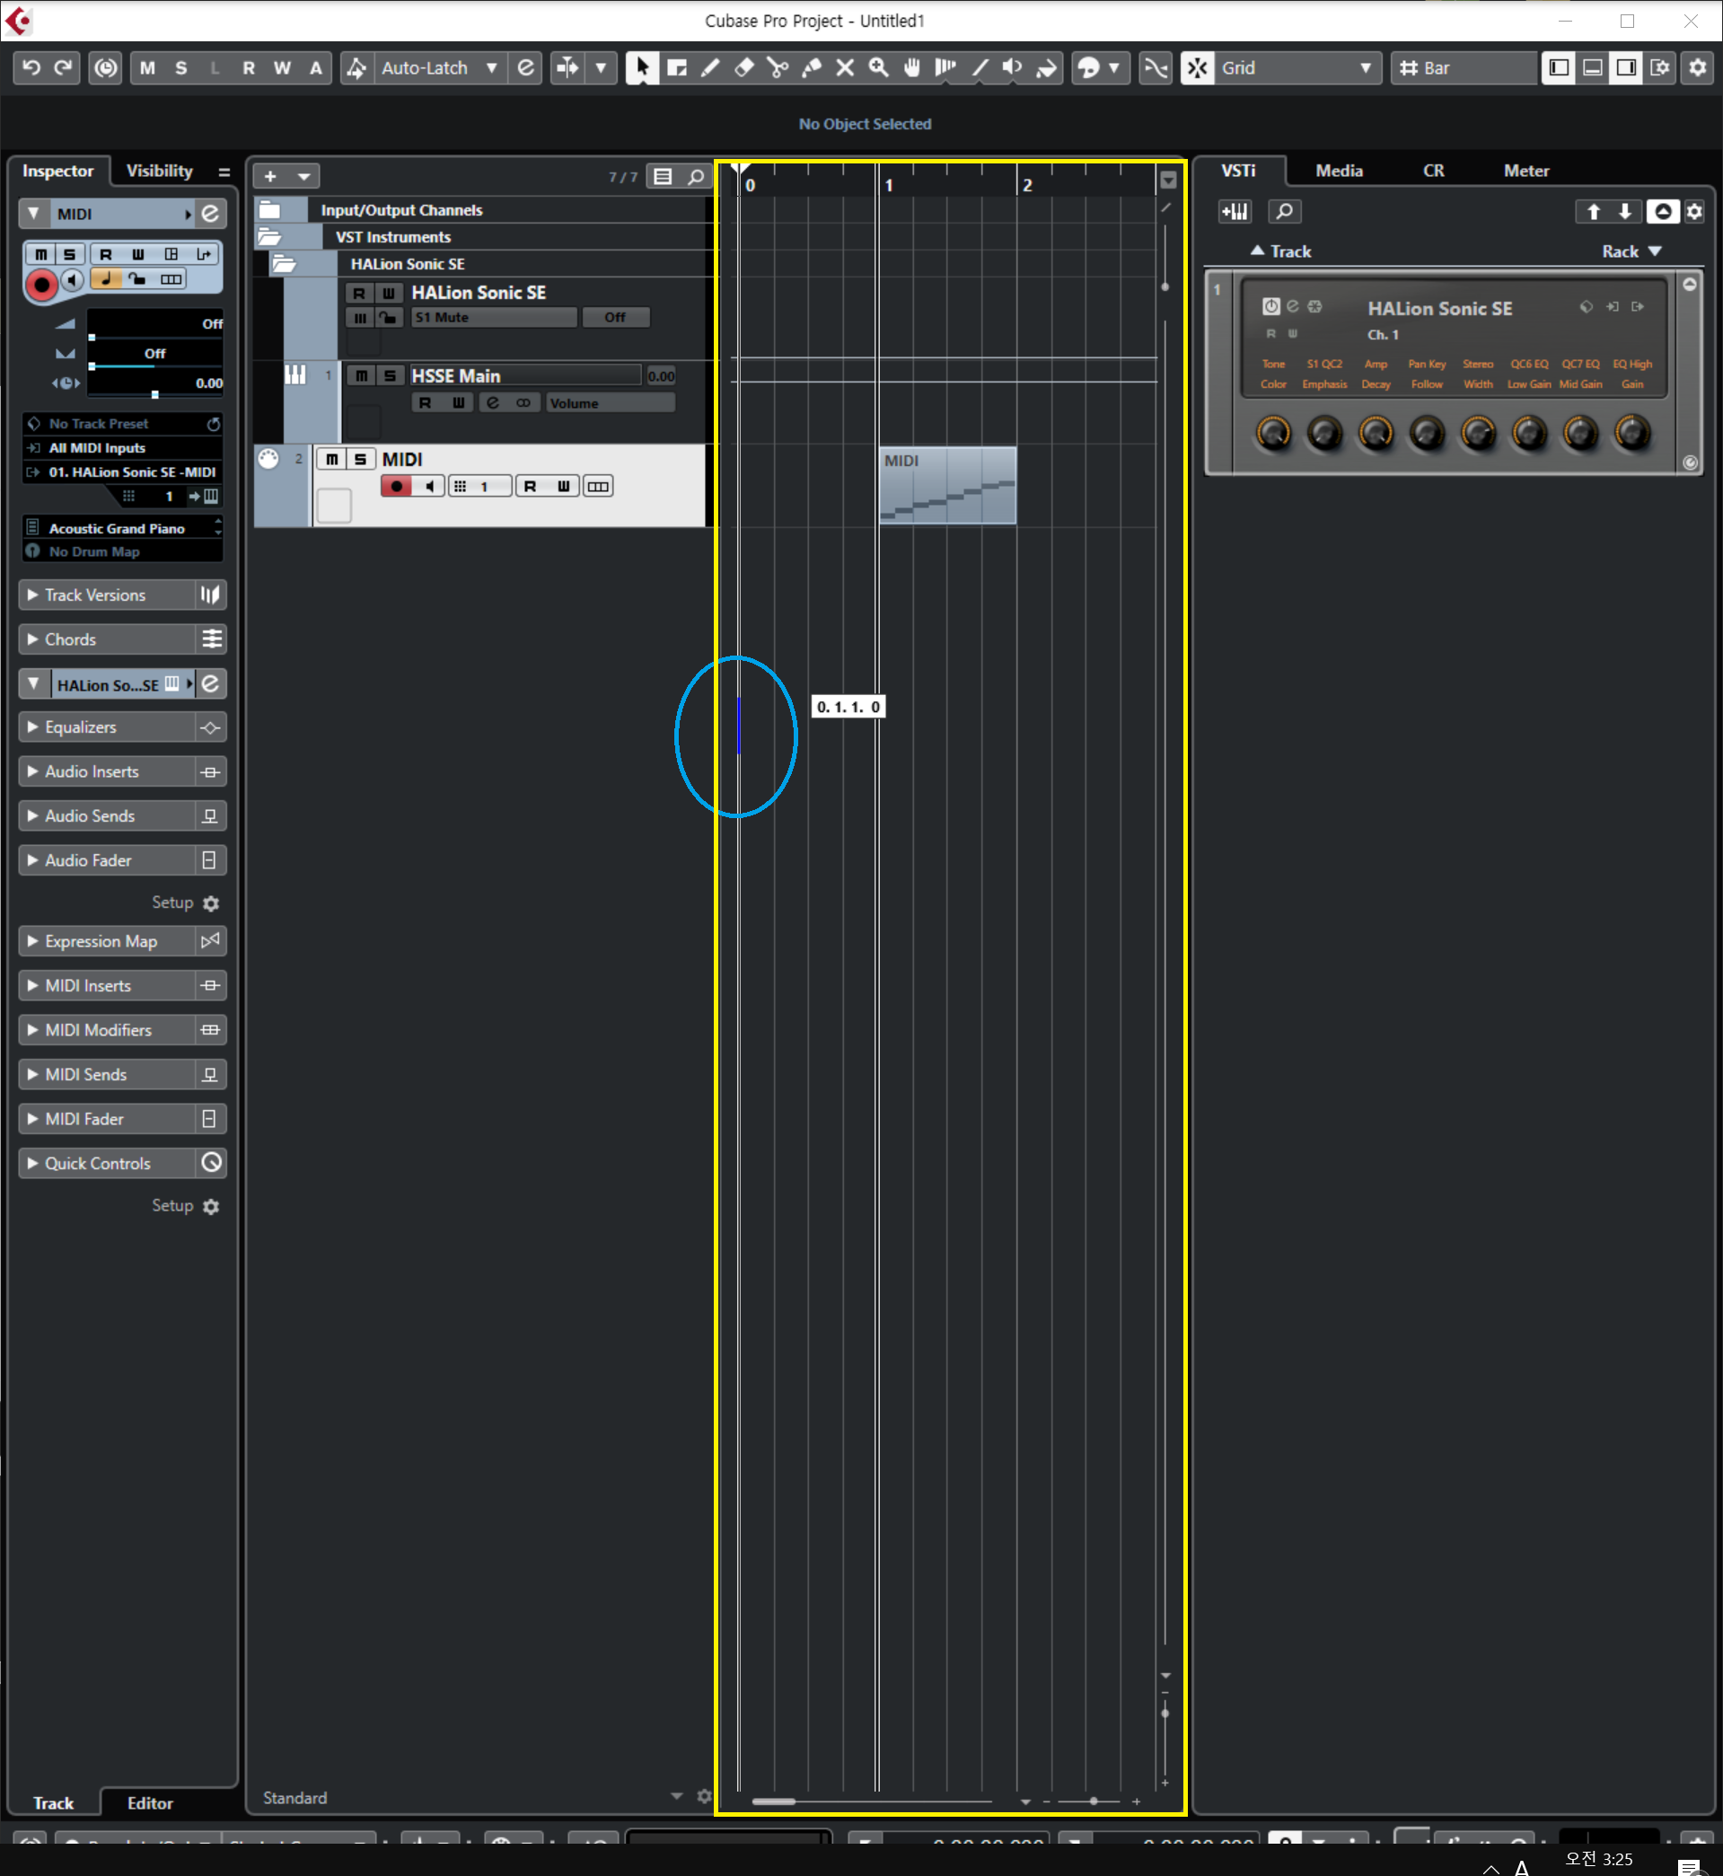Screen dimensions: 1723x1876
Task: Open the Meter tab
Action: click(x=1525, y=171)
